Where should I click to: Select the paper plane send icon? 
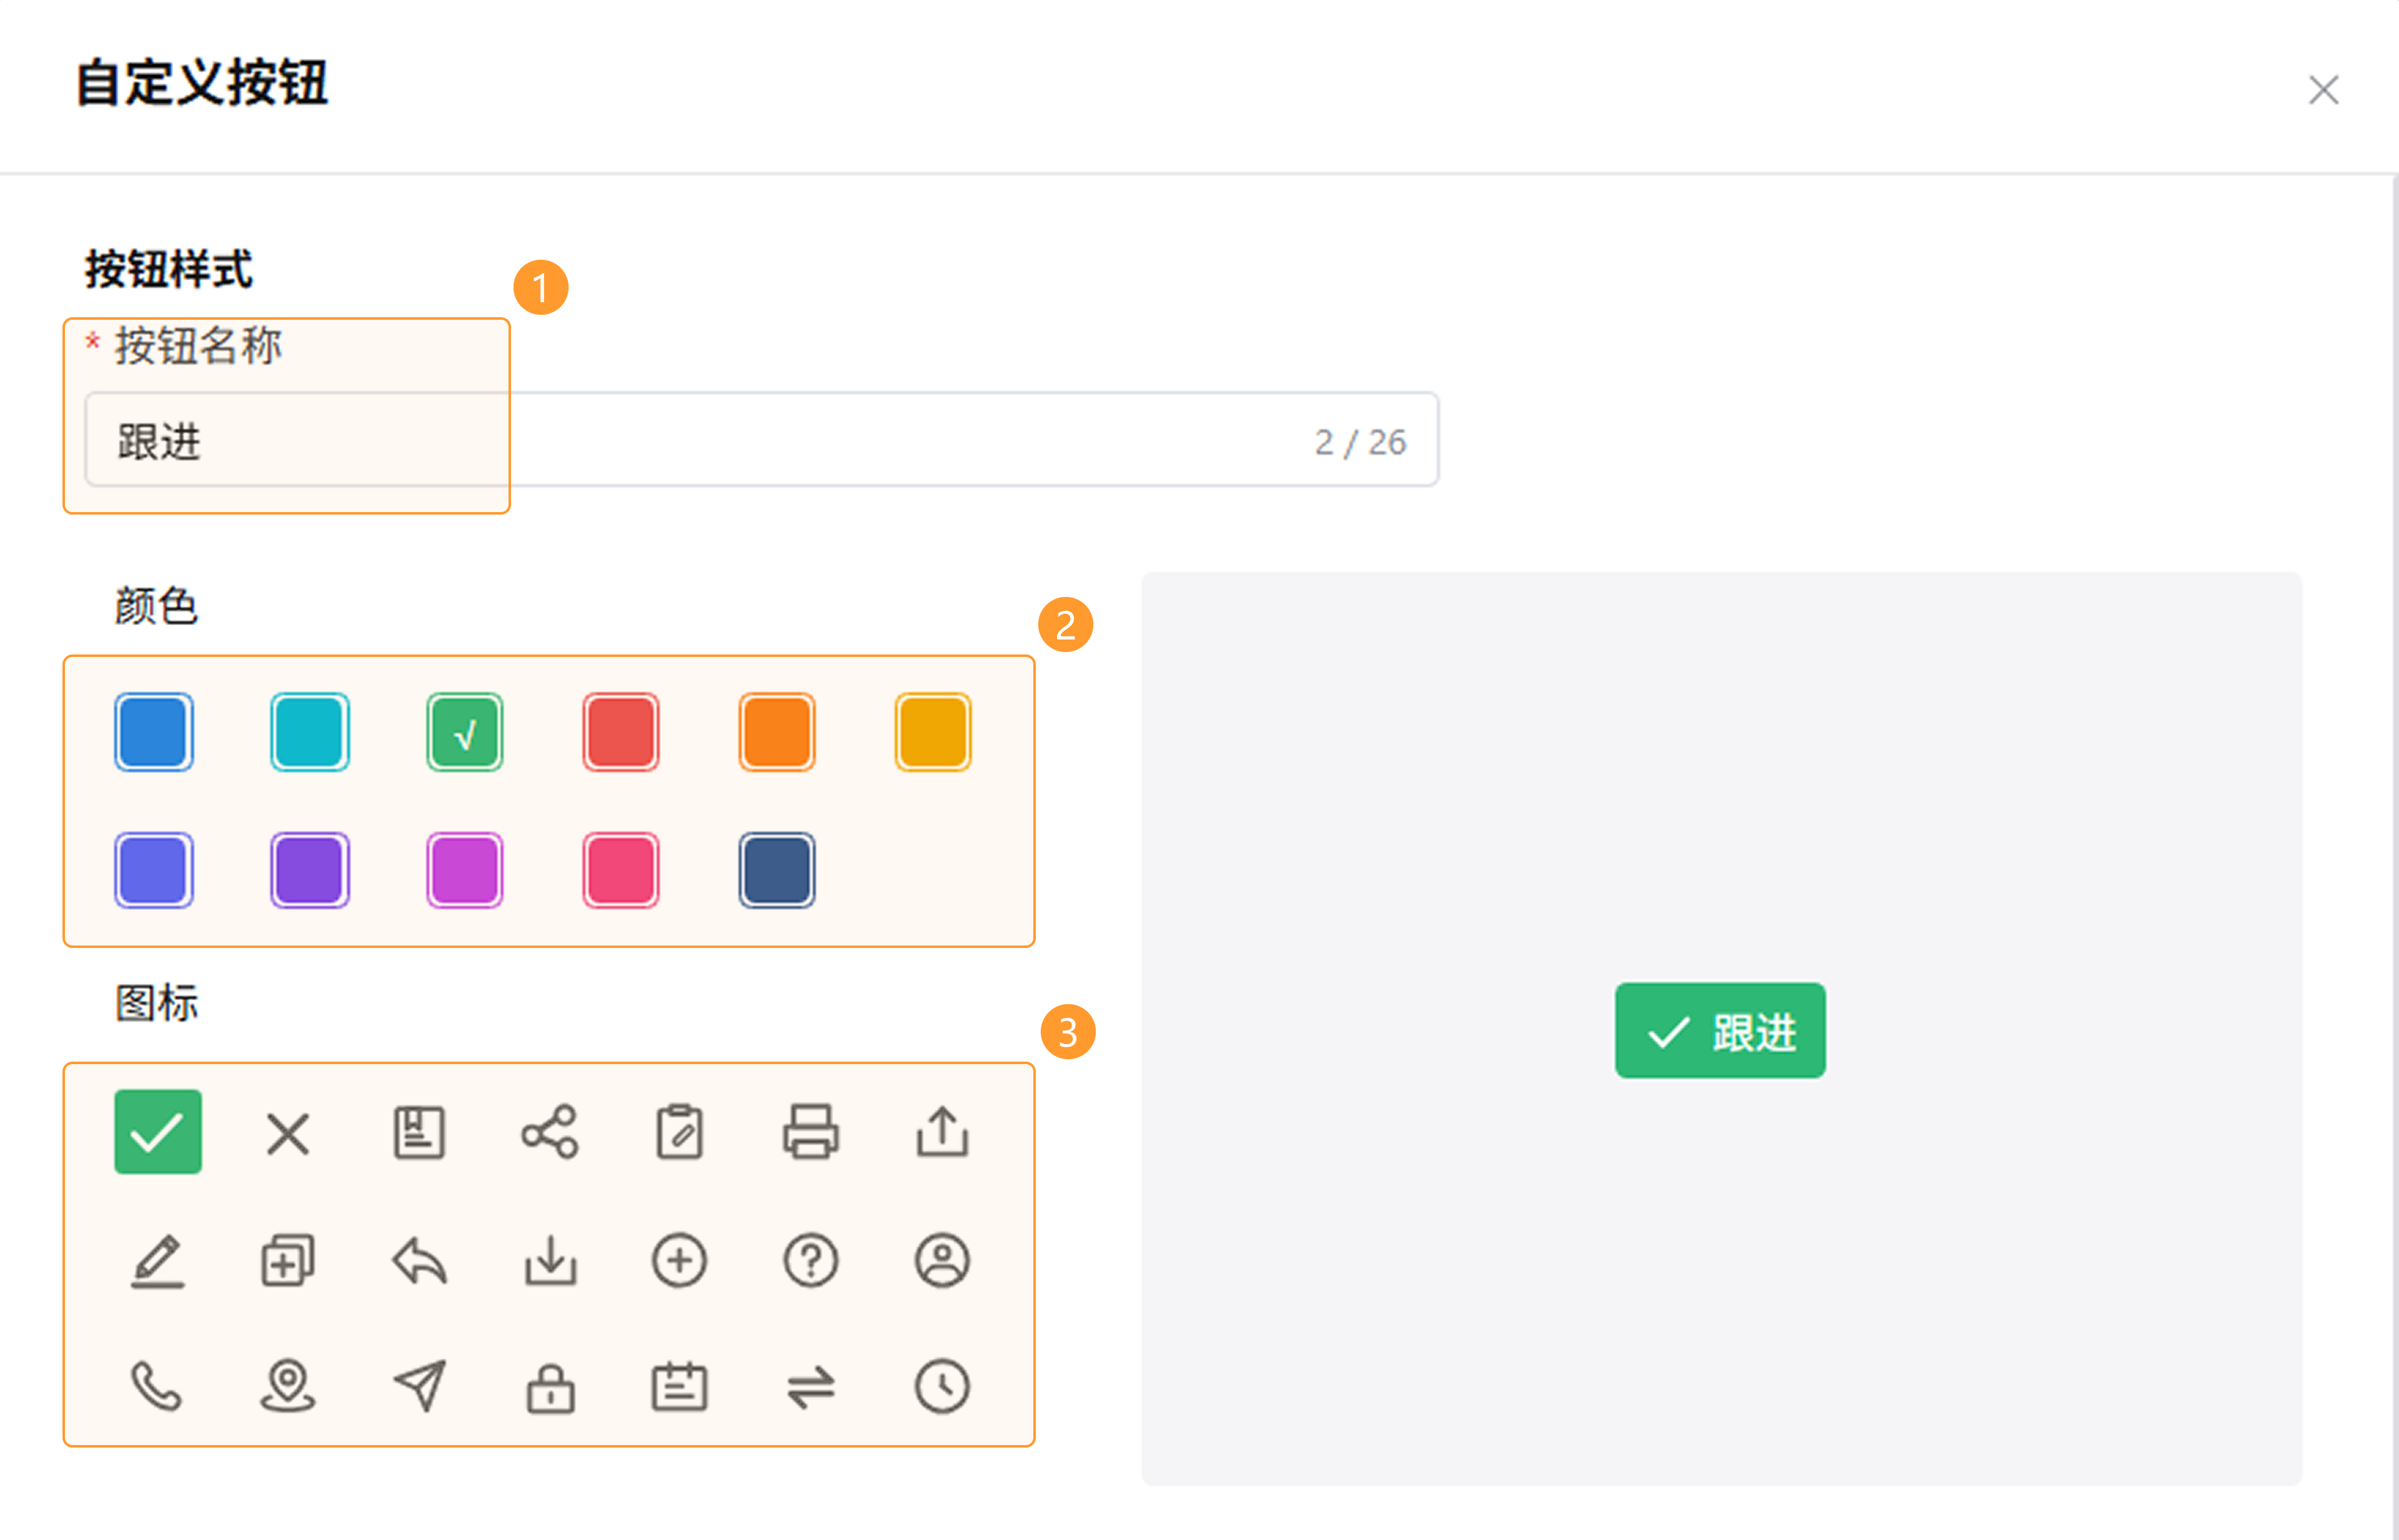419,1386
